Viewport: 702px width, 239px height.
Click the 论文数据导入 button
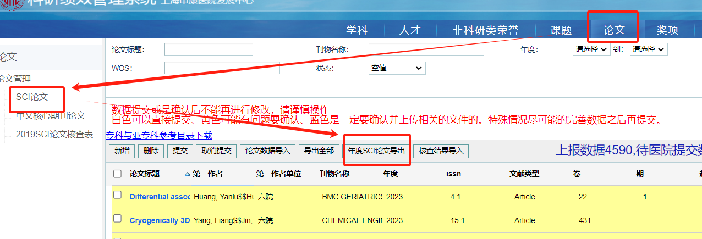(x=267, y=151)
